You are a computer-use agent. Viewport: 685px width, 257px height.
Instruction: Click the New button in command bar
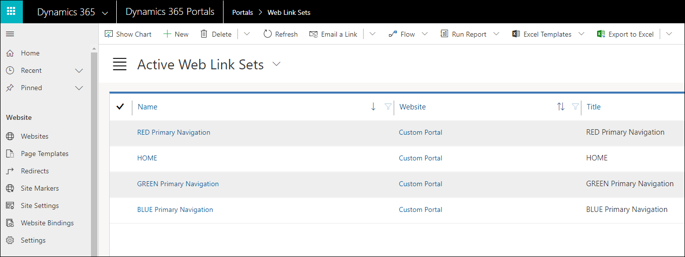click(x=176, y=34)
